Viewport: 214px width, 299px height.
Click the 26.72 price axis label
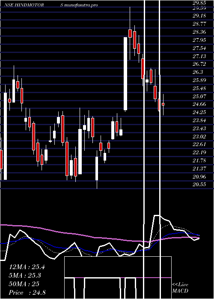pyautogui.click(x=199, y=64)
